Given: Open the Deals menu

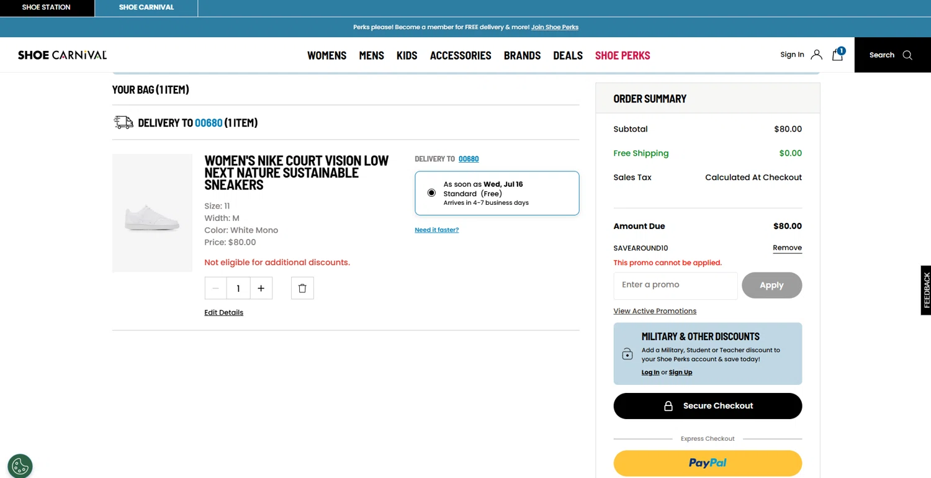Looking at the screenshot, I should click(568, 55).
